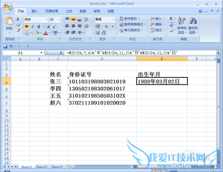
Task: Open table format 套用表格格式 menu
Action: pos(132,25)
